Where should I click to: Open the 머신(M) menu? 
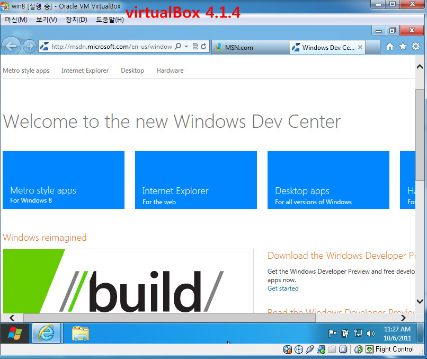click(x=16, y=20)
